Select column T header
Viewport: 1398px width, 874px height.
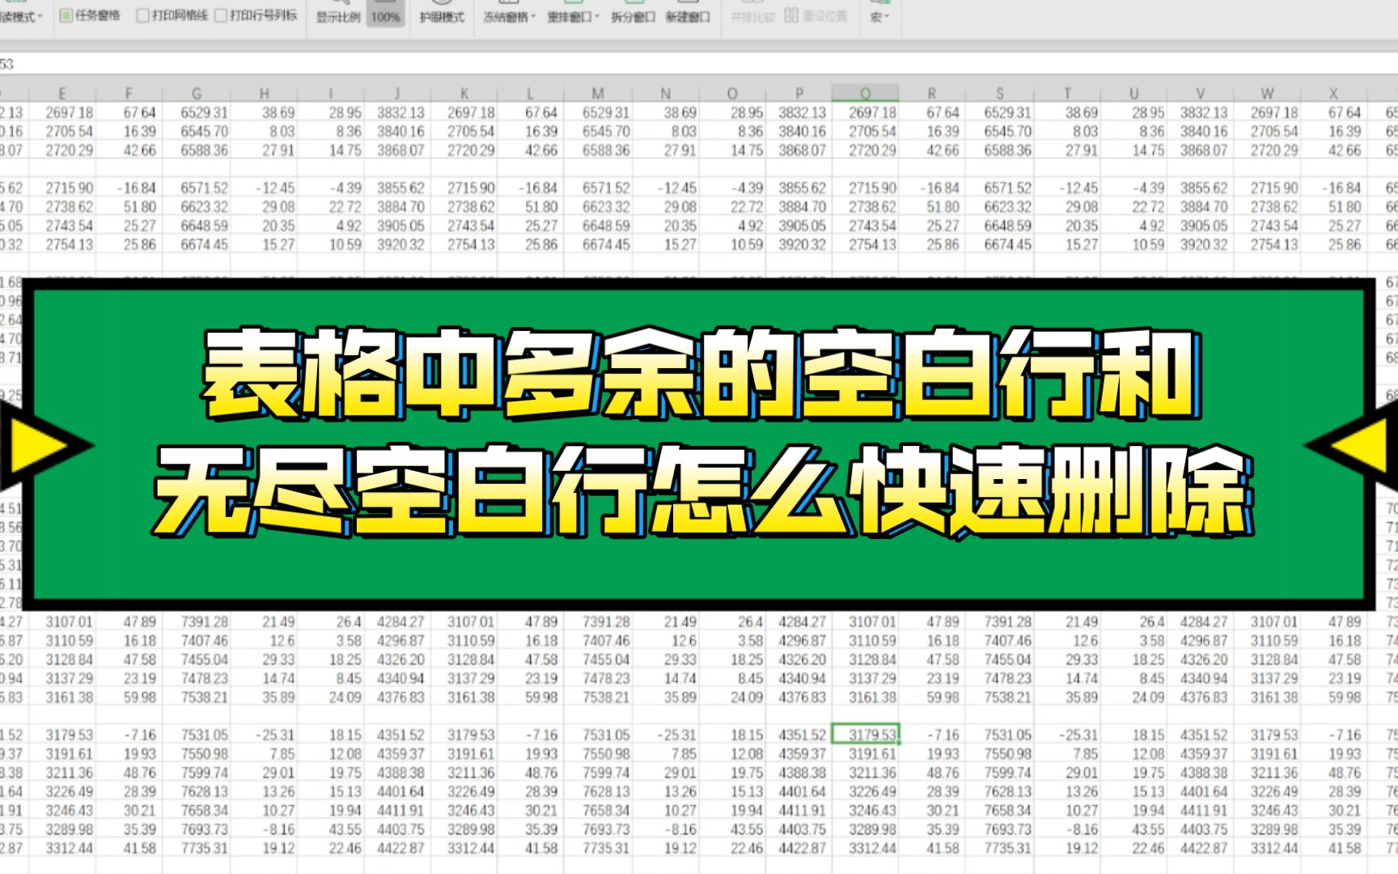(1068, 93)
